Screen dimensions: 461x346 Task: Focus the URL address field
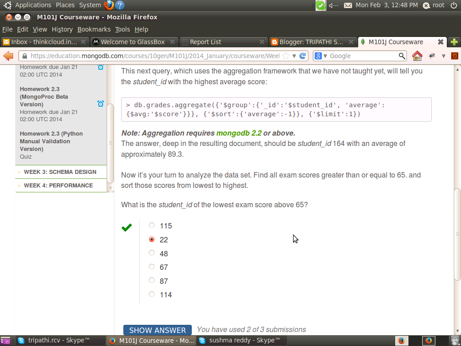[x=155, y=56]
